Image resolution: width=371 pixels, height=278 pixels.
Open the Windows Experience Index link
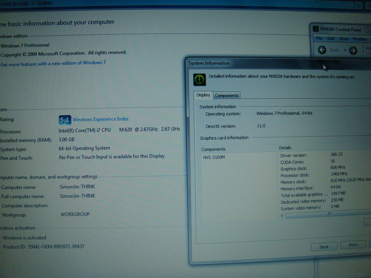coord(101,119)
